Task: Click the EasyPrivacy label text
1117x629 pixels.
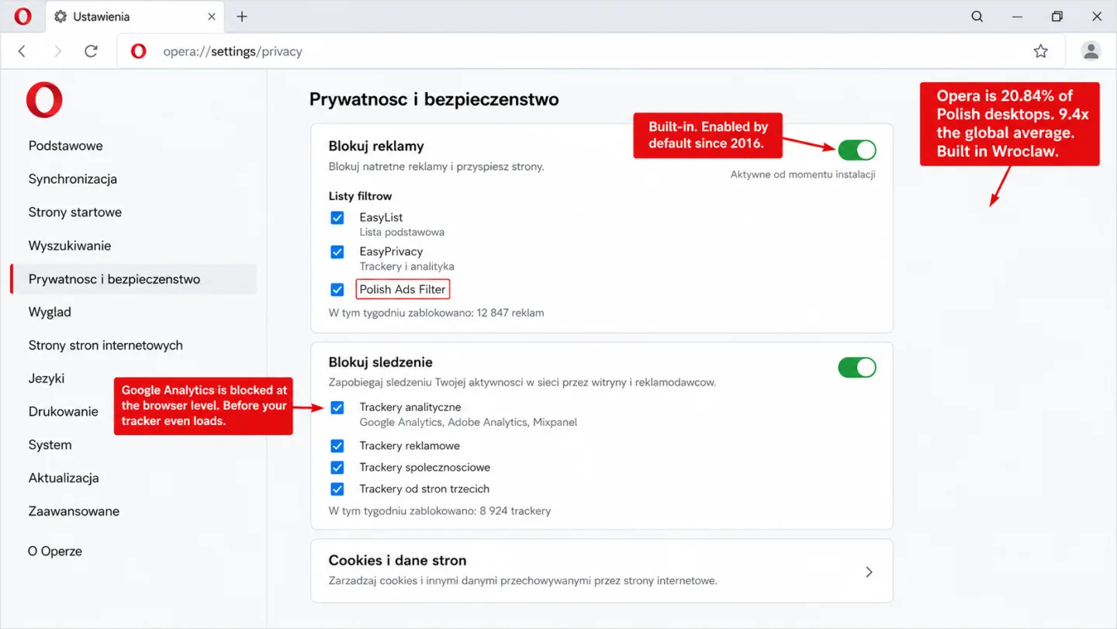Action: [391, 252]
